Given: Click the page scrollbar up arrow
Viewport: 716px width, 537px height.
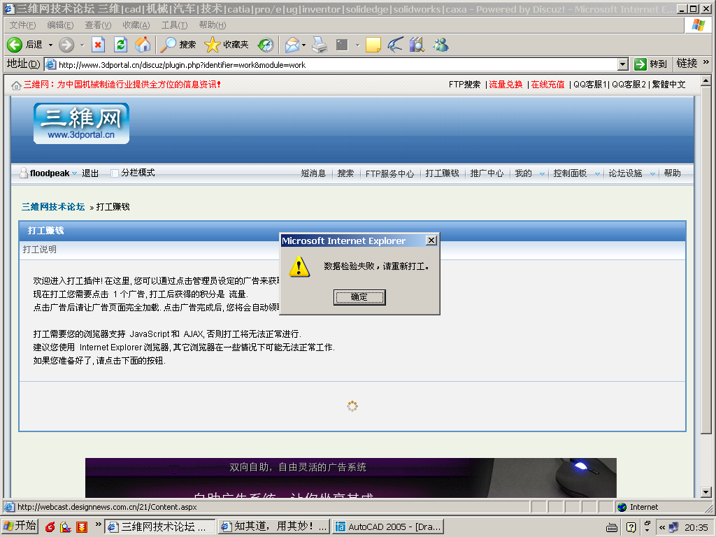Looking at the screenshot, I should pos(706,81).
